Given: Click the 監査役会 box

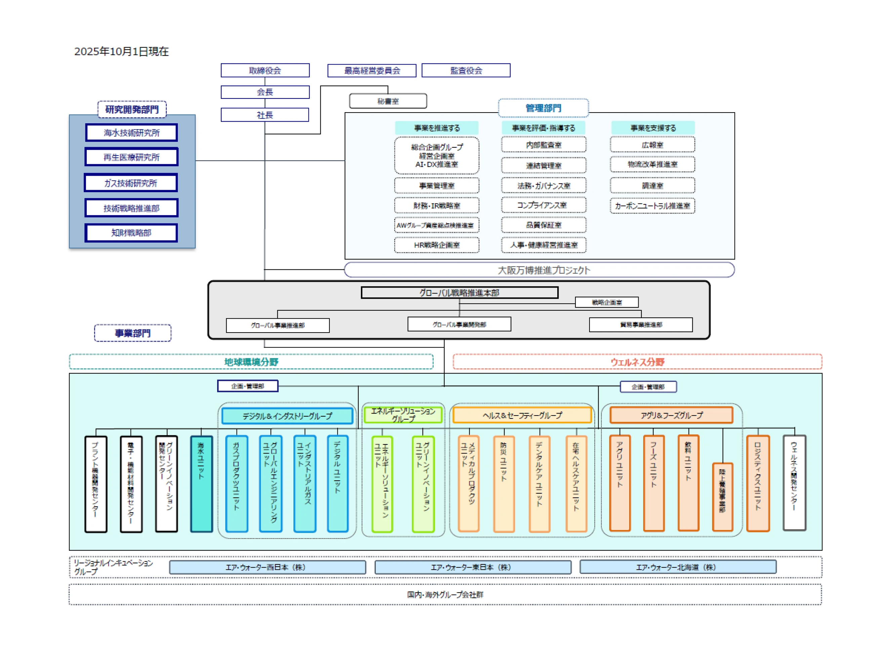Looking at the screenshot, I should click(466, 70).
